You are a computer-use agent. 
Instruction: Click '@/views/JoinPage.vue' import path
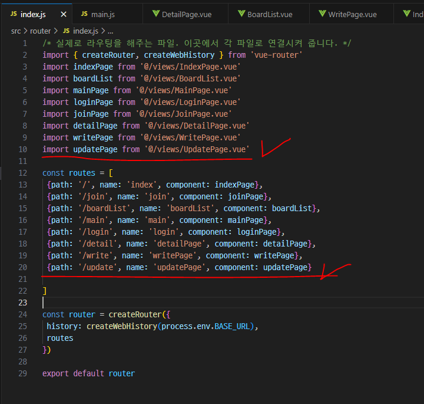pyautogui.click(x=184, y=114)
